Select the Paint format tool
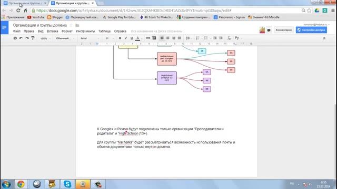The height and width of the screenshot is (189, 337). click(x=33, y=38)
